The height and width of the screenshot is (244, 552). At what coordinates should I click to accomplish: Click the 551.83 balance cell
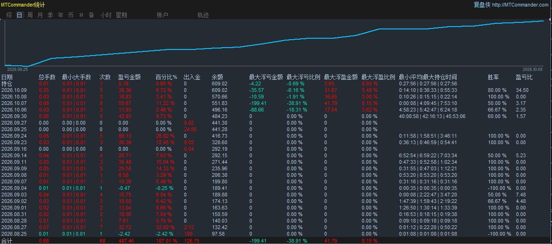(x=219, y=103)
